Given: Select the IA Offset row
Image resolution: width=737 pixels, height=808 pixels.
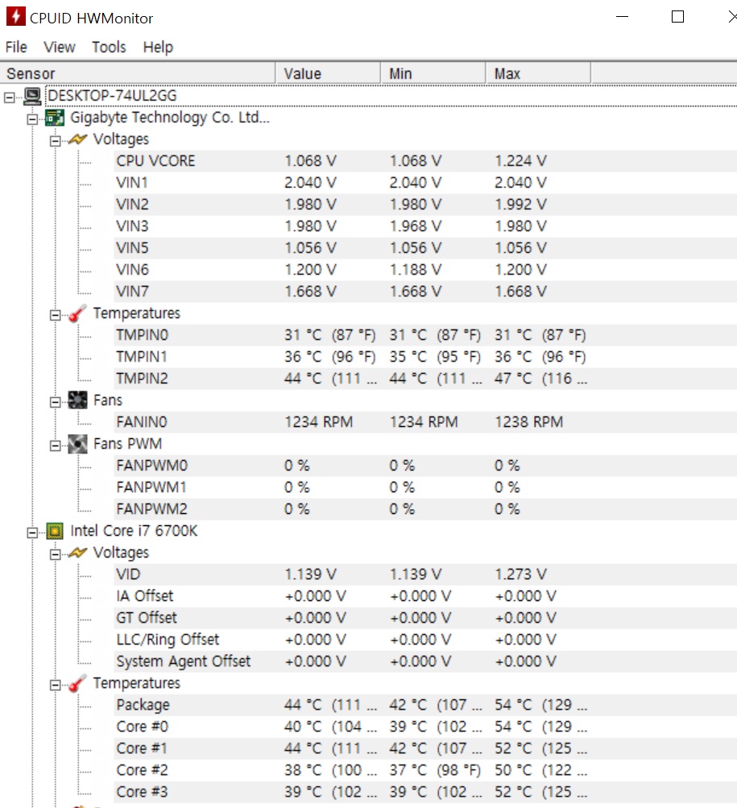Looking at the screenshot, I should click(x=425, y=596).
